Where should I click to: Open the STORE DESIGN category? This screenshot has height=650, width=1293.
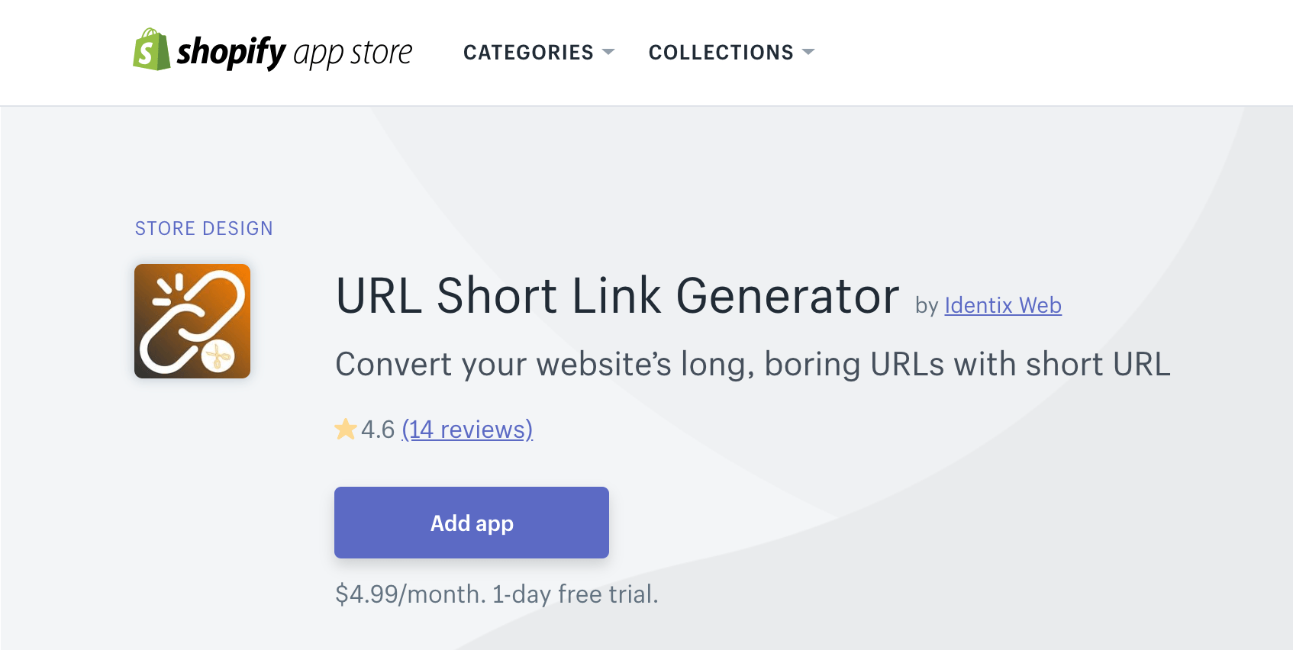coord(204,227)
